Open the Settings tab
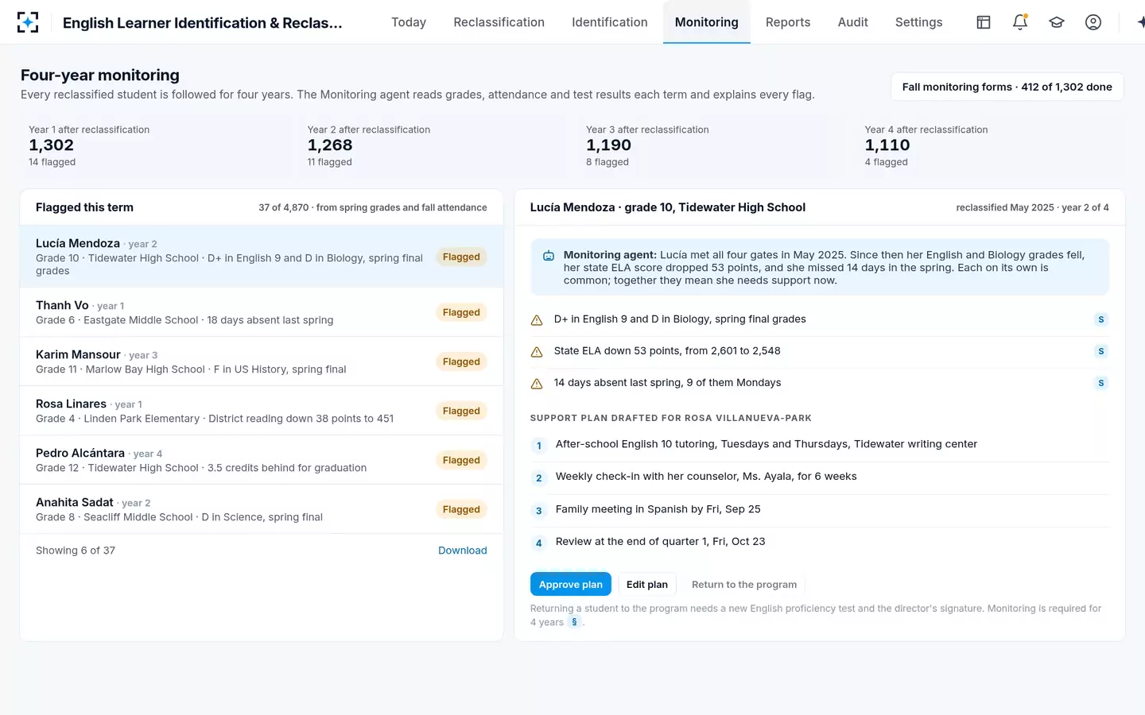This screenshot has width=1145, height=715. point(919,22)
